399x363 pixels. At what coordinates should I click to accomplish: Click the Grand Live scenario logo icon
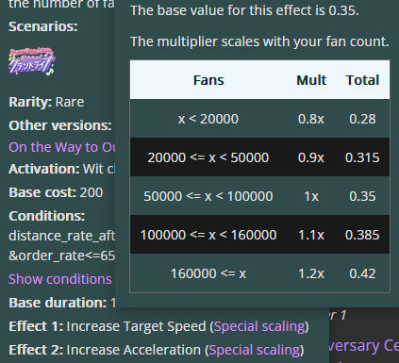tap(32, 61)
